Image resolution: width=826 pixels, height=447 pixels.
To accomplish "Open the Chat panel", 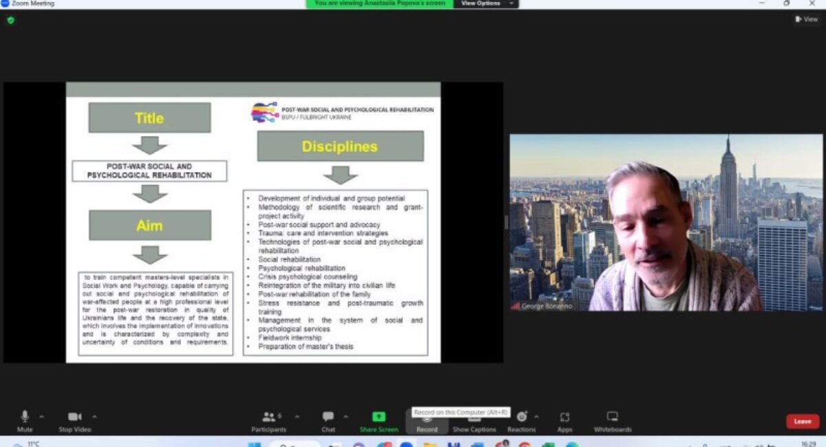I will tap(328, 419).
